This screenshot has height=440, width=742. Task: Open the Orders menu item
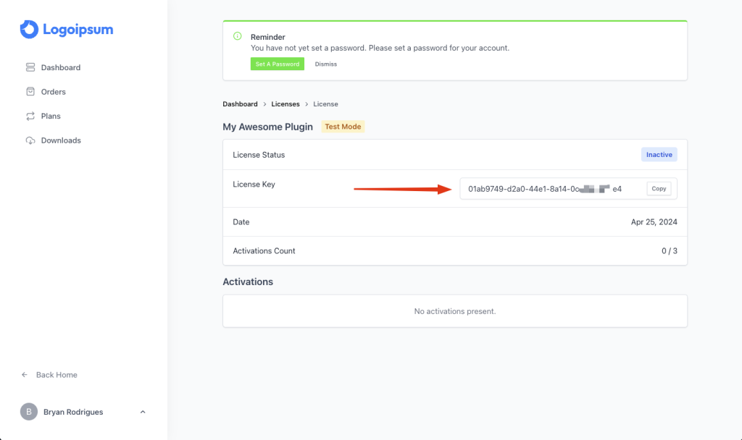[54, 92]
